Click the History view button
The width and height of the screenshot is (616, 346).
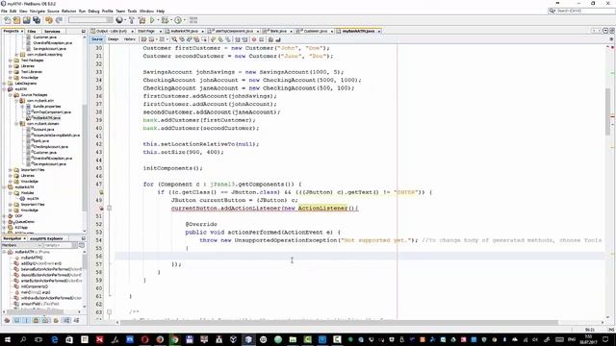click(130, 39)
